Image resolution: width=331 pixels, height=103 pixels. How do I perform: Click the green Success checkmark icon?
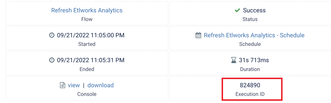[x=237, y=10]
